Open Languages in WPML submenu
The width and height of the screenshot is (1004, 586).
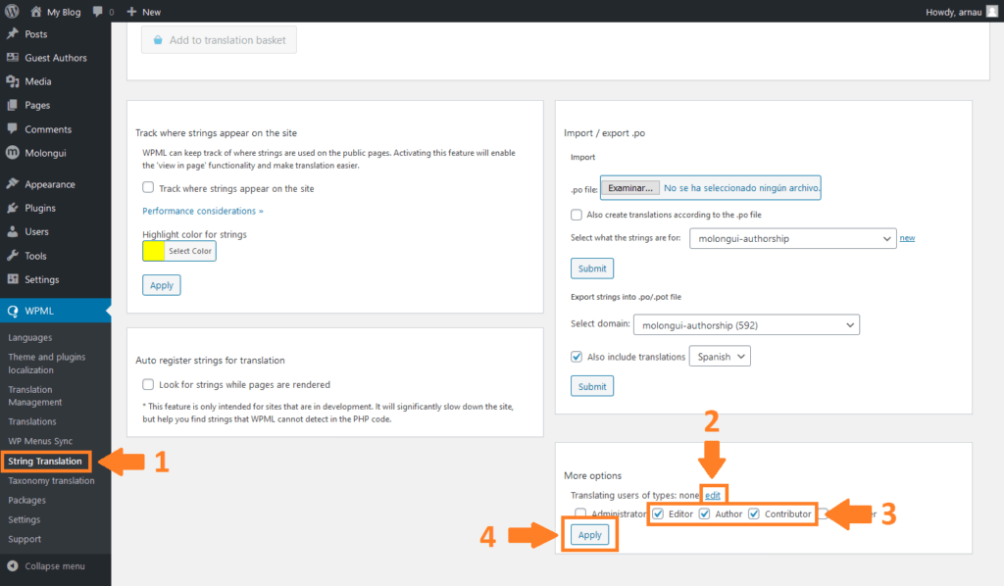pos(30,338)
